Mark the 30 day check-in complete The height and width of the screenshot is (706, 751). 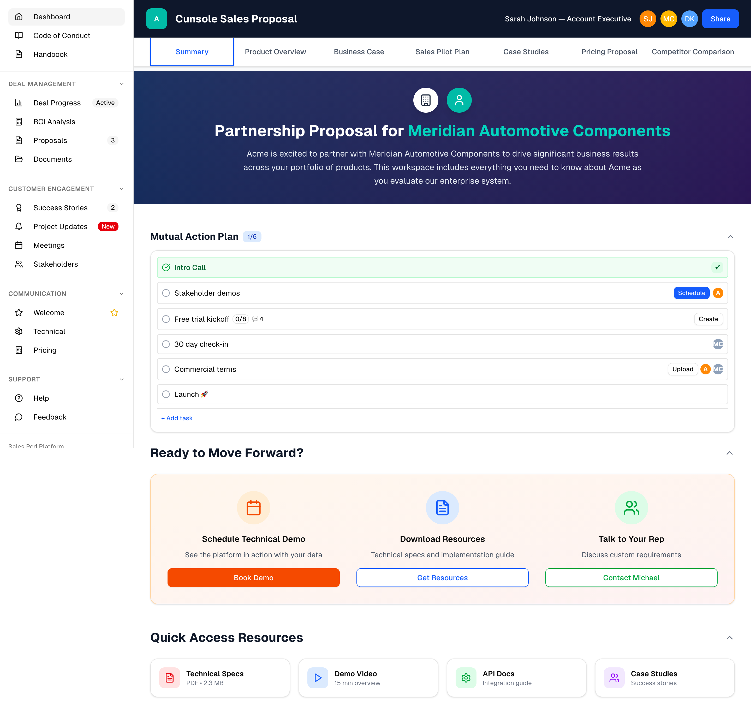tap(166, 344)
